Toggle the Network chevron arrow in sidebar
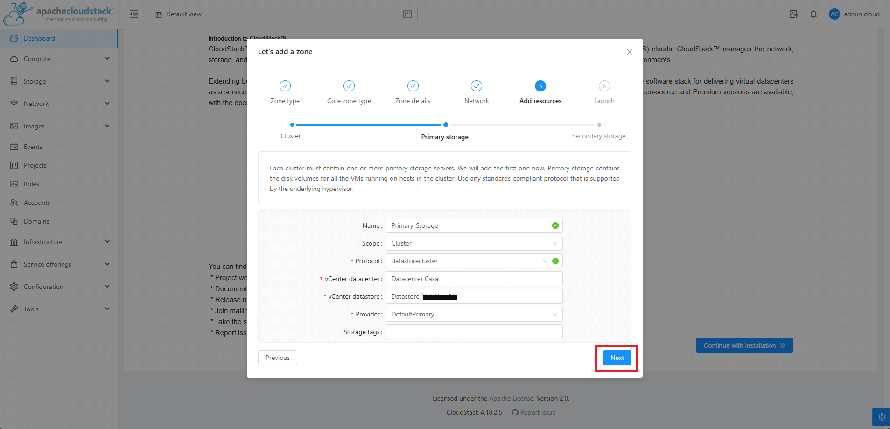 pyautogui.click(x=107, y=104)
